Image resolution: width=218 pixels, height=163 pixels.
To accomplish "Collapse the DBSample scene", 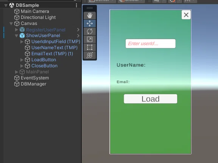I will [6, 5].
